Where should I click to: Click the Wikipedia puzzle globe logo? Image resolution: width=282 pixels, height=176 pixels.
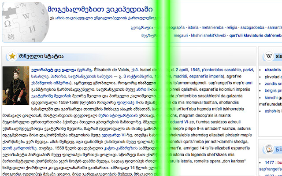point(26,22)
